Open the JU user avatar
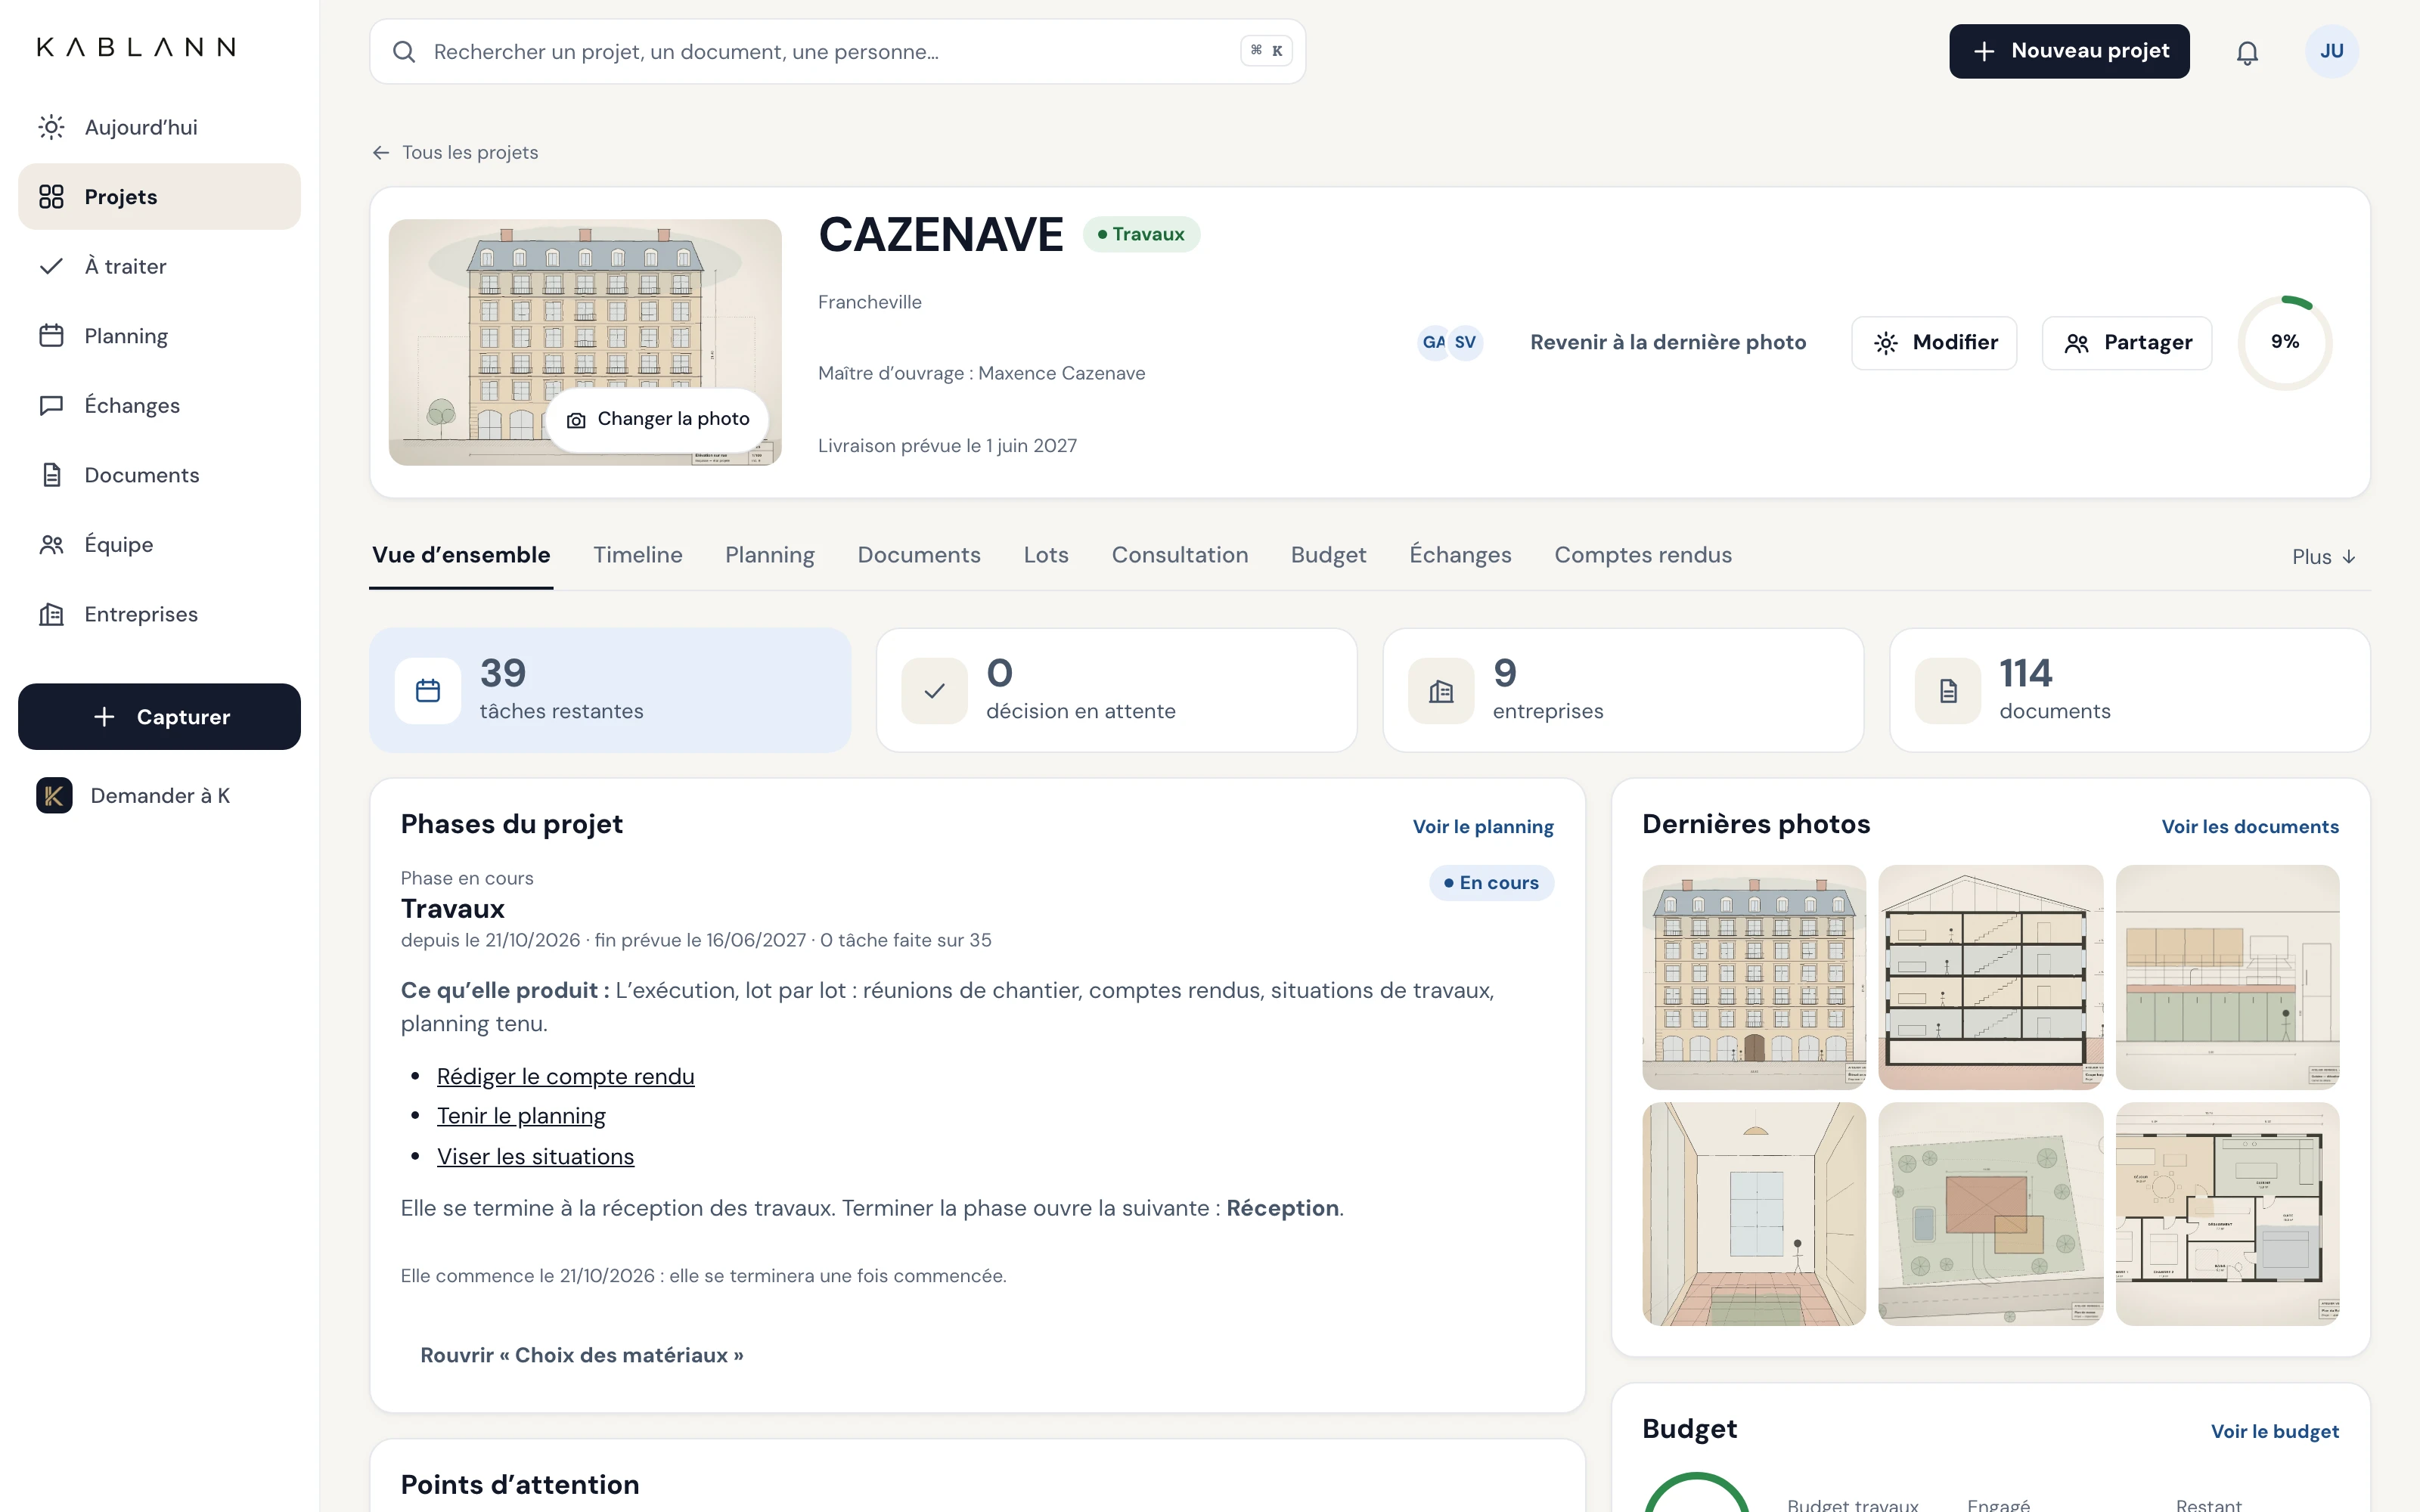 pos(2331,51)
